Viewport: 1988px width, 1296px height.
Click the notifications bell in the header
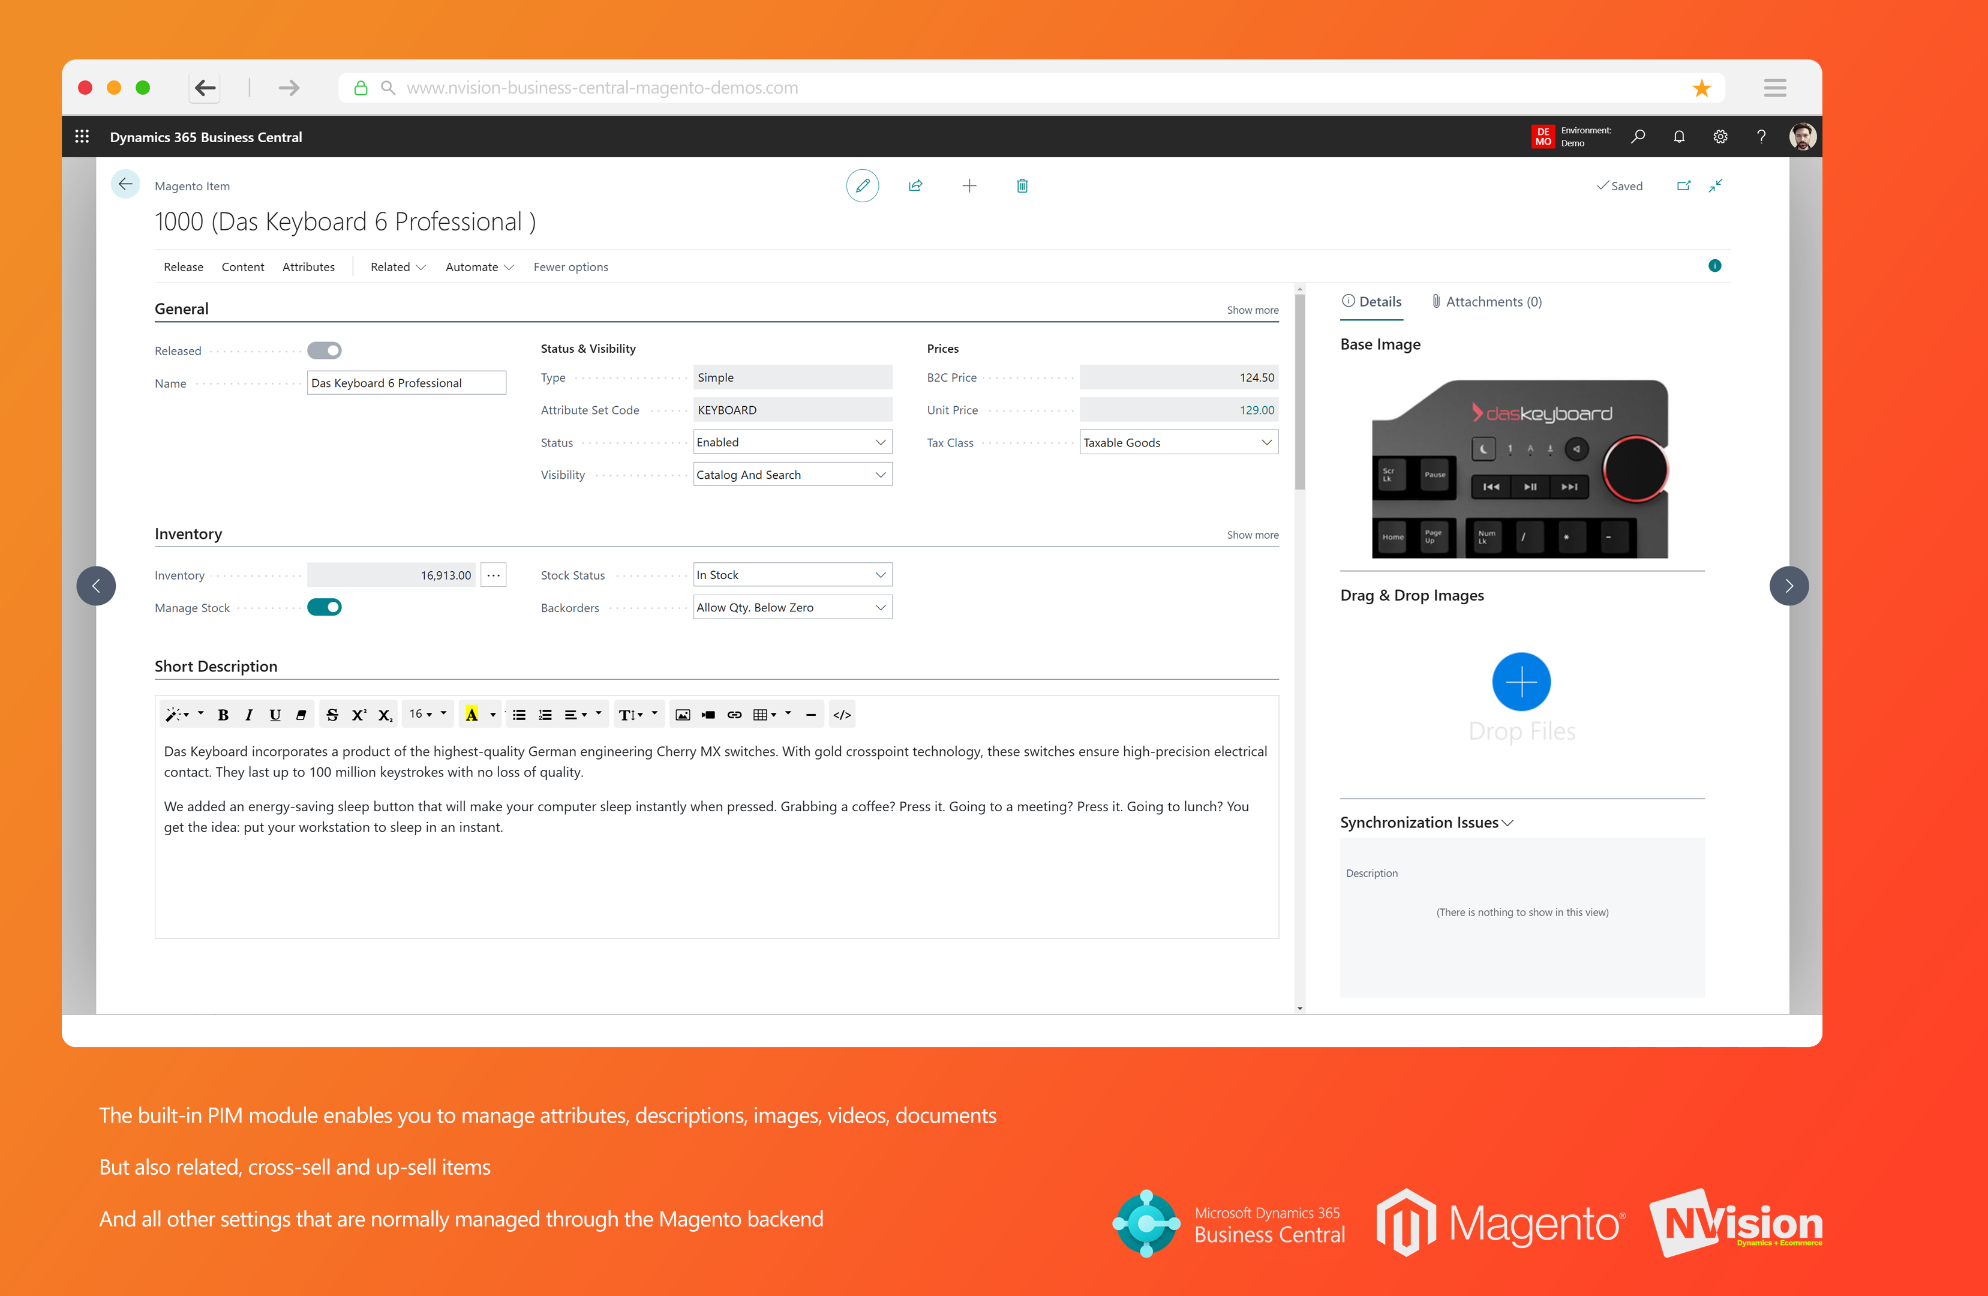(1679, 136)
